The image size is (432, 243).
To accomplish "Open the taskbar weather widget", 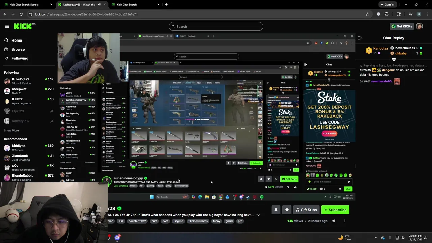I will [345, 238].
